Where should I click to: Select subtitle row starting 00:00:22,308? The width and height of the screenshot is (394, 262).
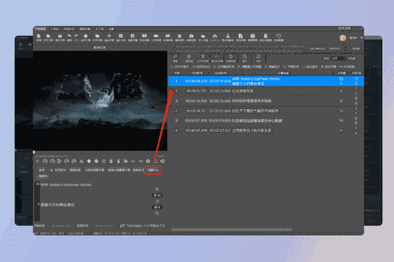tap(266, 120)
